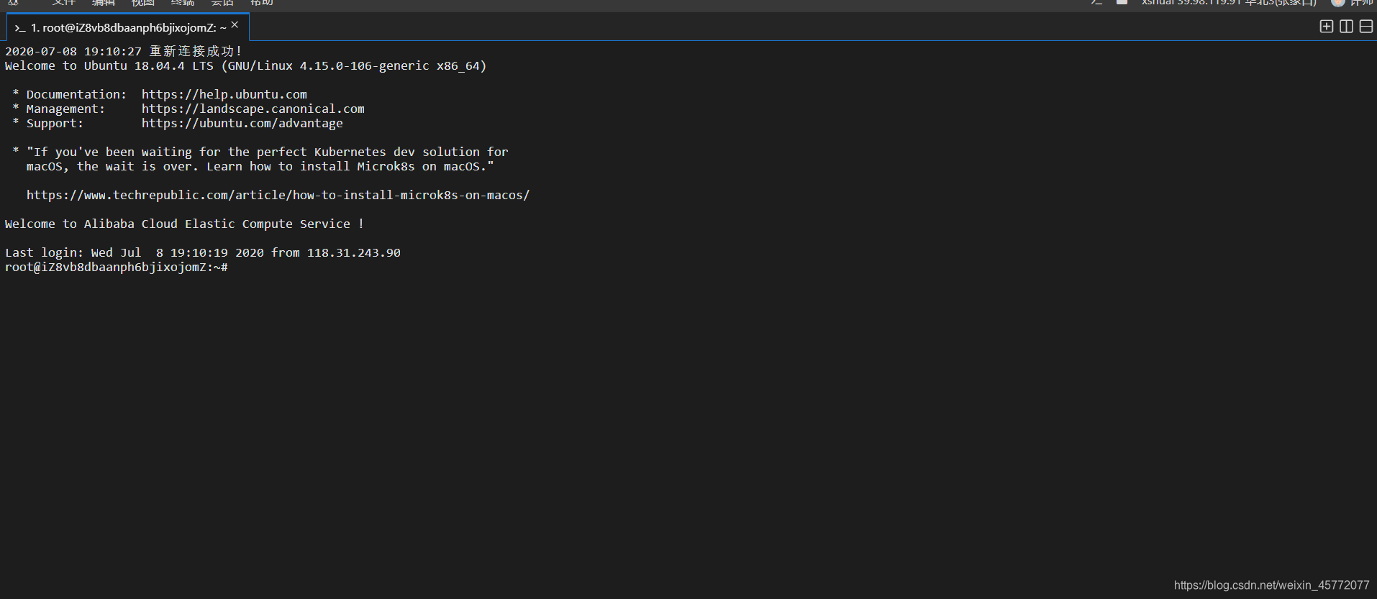
Task: Open the 文件 (File) menu
Action: tap(64, 3)
